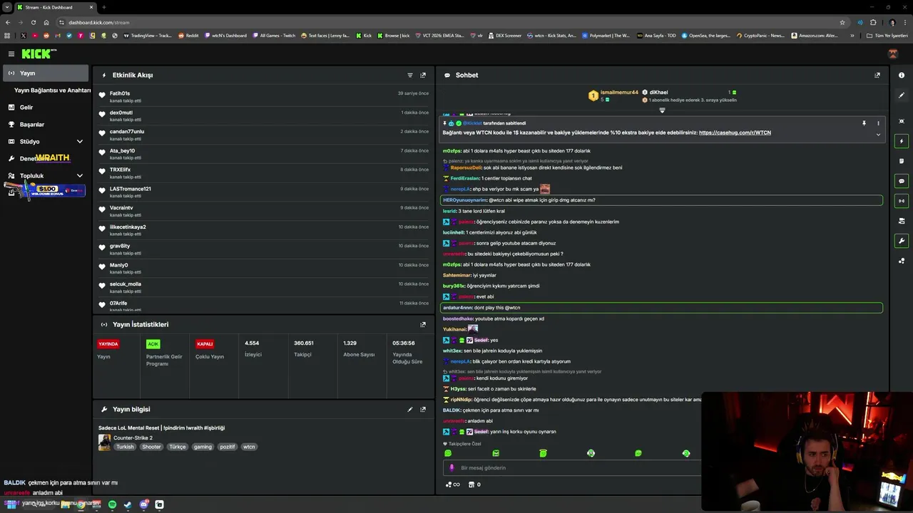The width and height of the screenshot is (913, 513).
Task: Unpin the pinned chat message
Action: pos(864,123)
